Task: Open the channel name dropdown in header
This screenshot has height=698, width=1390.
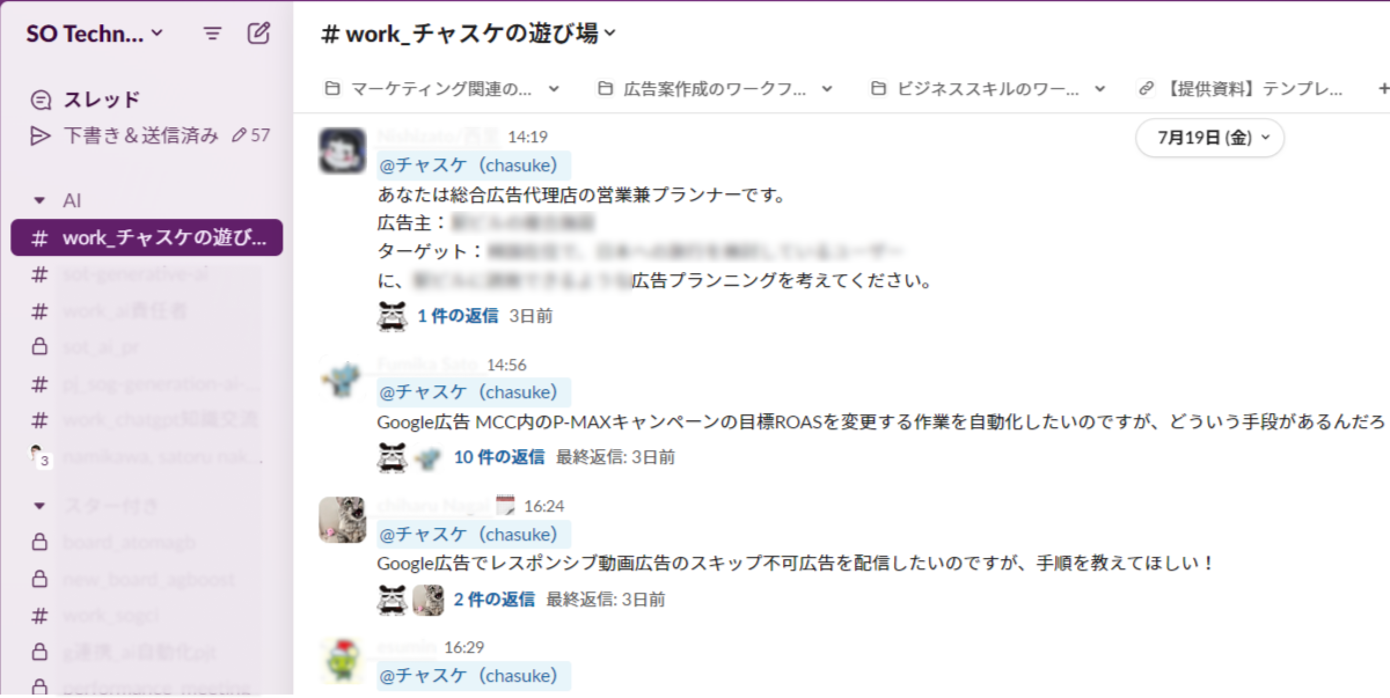Action: (469, 34)
